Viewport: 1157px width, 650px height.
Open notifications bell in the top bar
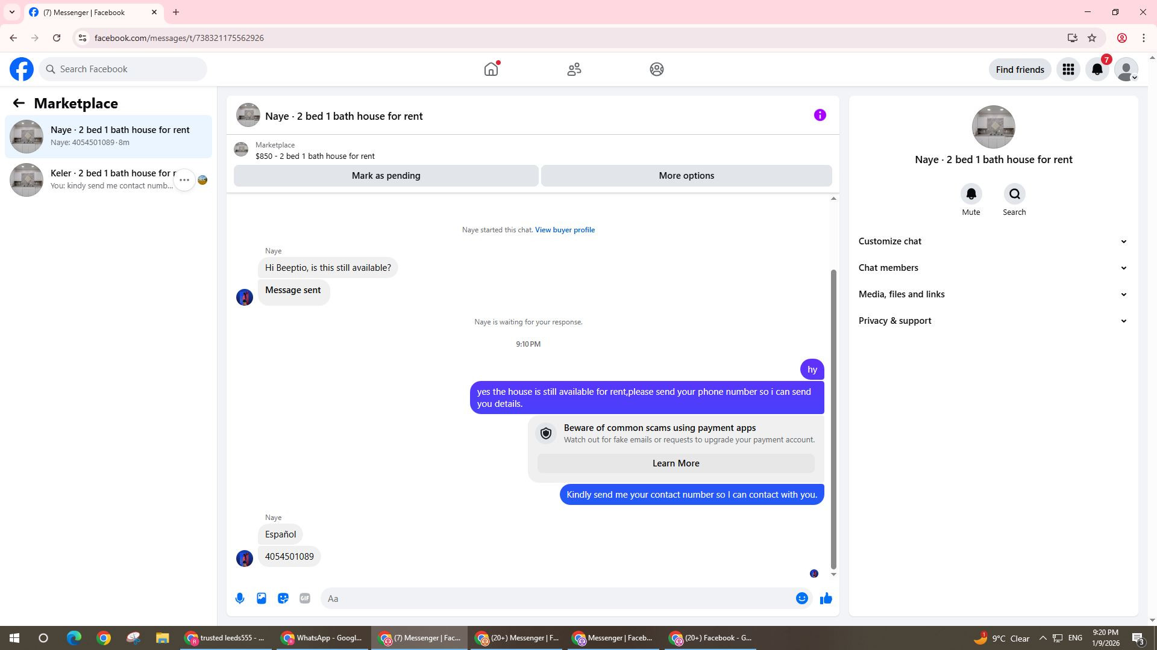point(1097,69)
